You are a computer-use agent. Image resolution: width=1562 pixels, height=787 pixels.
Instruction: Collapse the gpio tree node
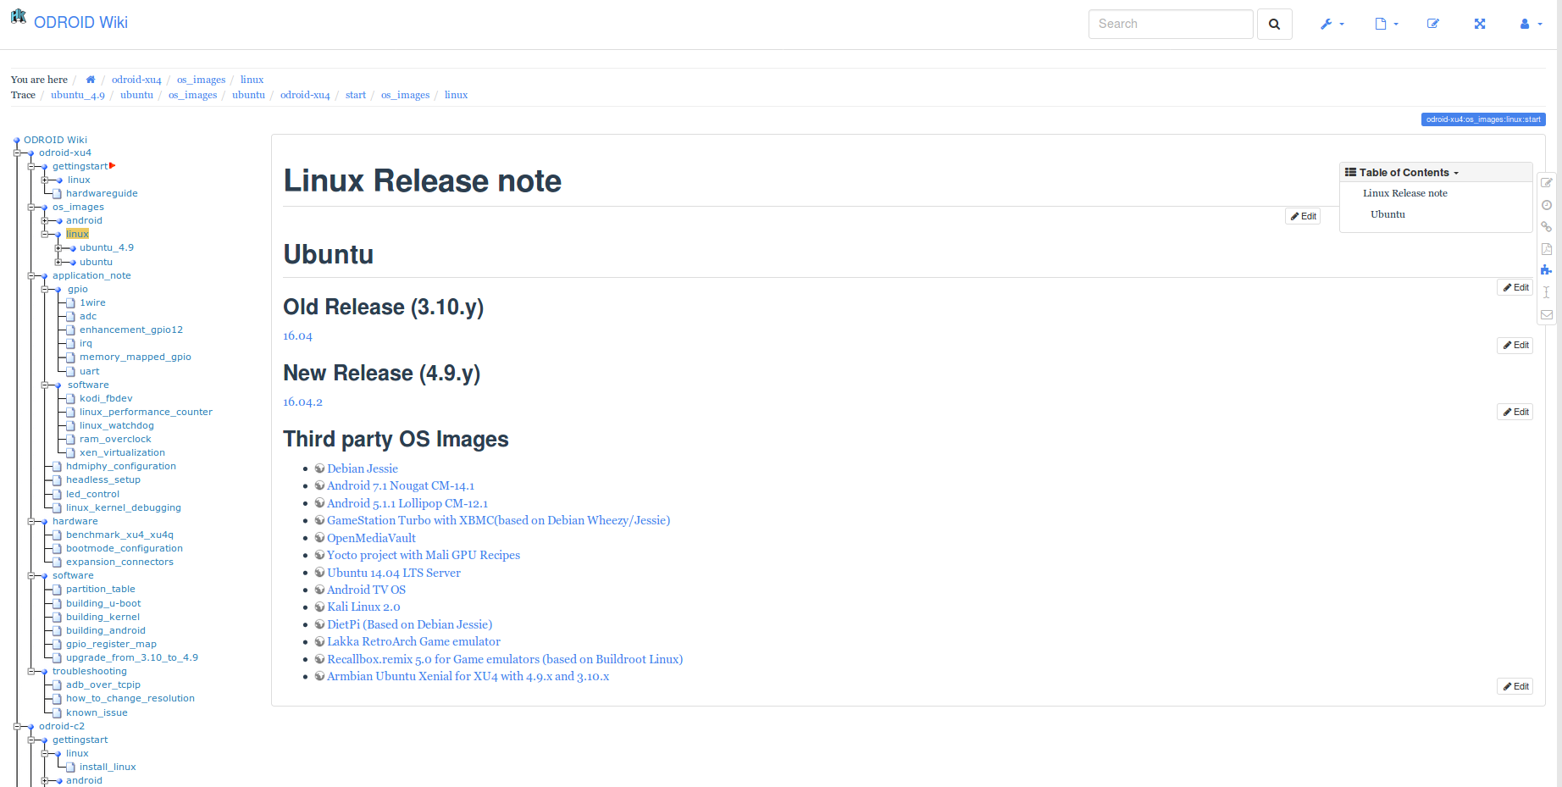pyautogui.click(x=45, y=290)
